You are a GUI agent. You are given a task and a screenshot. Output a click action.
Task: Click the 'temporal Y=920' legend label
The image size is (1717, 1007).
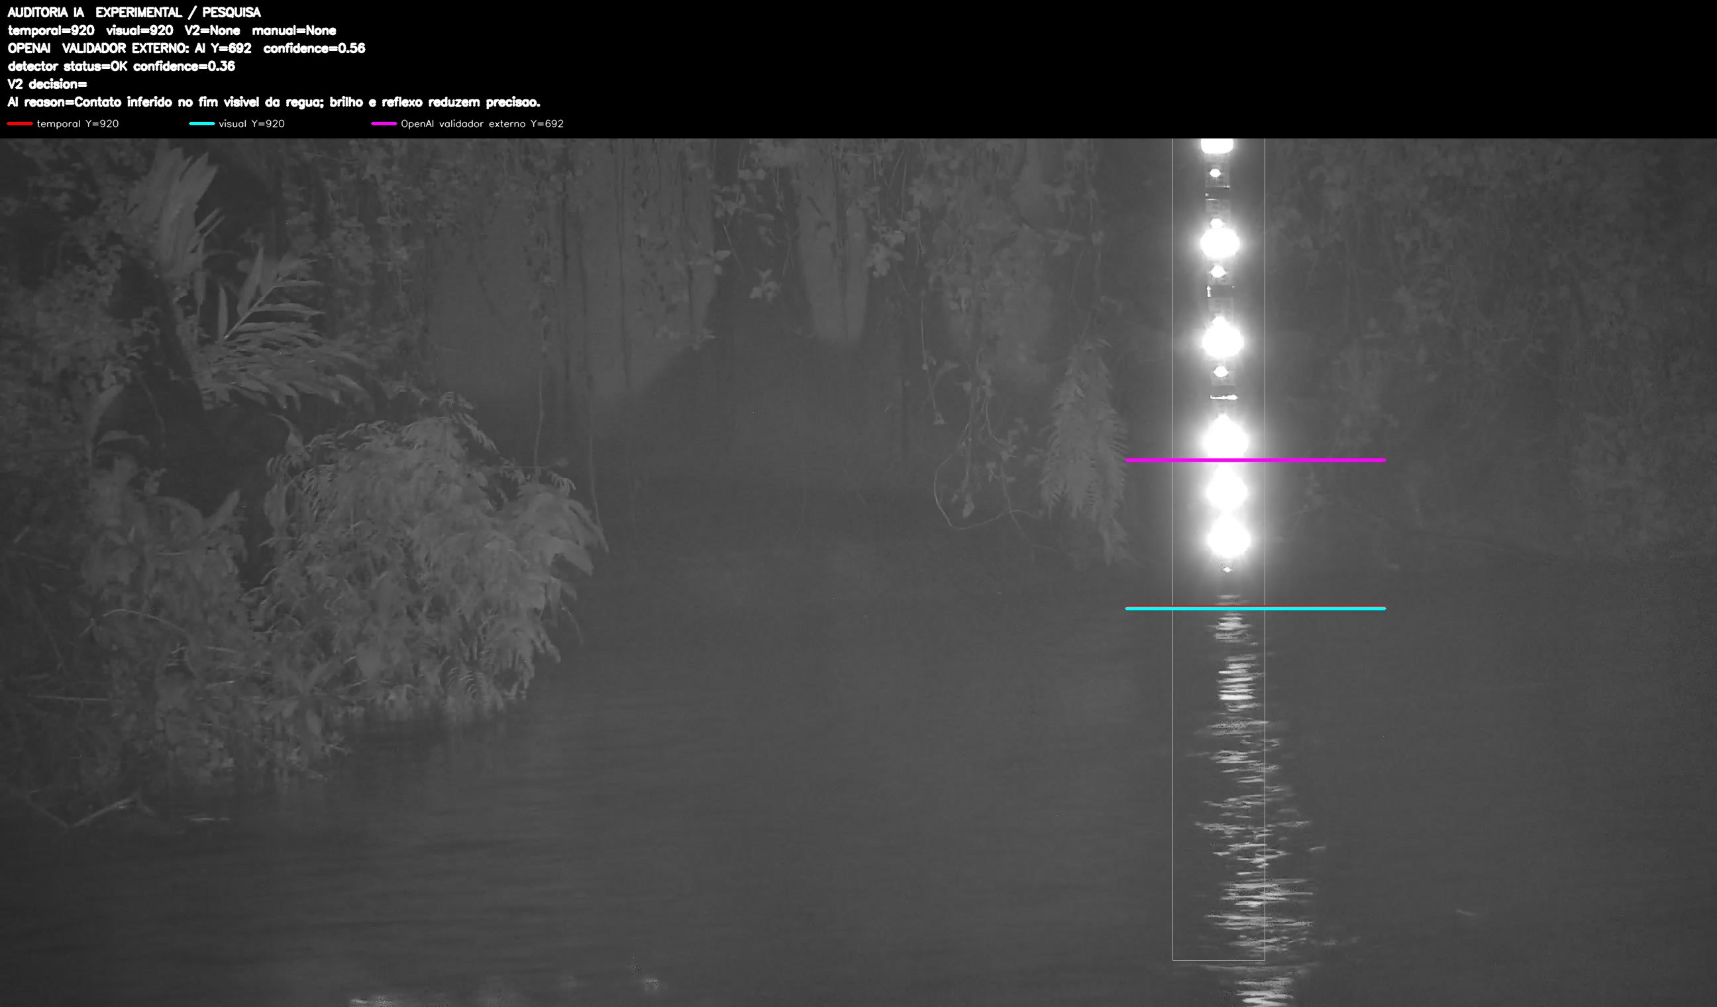coord(78,124)
